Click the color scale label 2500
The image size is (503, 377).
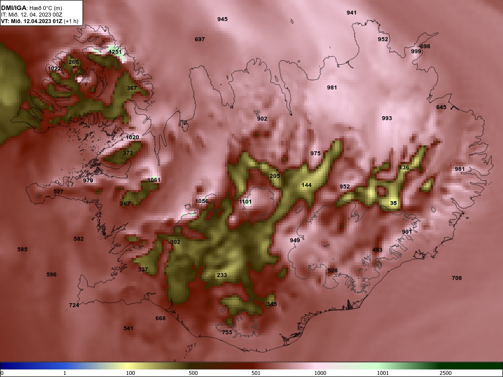[x=446, y=373]
